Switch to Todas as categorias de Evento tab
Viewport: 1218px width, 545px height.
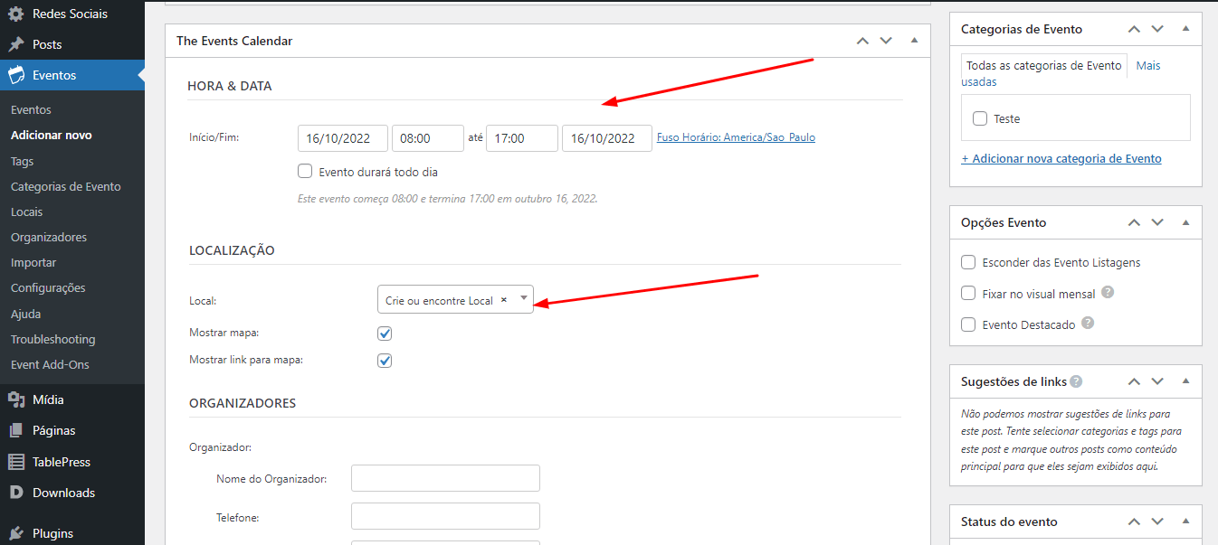point(1044,65)
